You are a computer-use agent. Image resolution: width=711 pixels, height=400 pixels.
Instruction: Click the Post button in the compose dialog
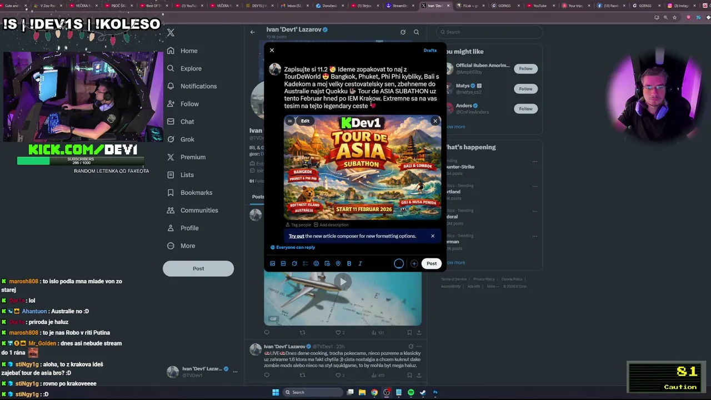tap(432, 264)
